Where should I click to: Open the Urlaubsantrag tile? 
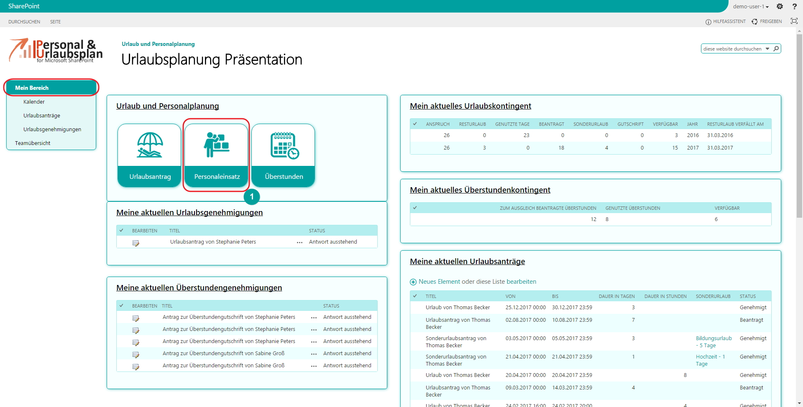[x=149, y=155]
